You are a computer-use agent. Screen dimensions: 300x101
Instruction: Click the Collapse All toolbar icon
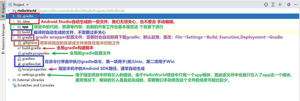[280, 5]
